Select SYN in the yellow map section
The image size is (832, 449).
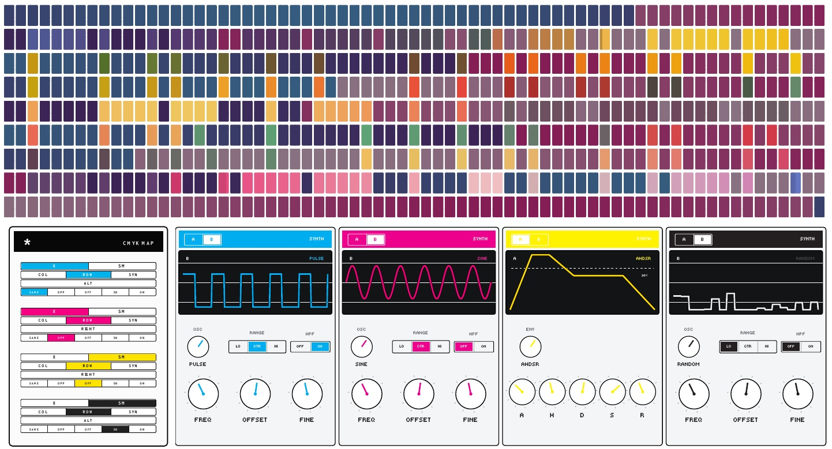point(133,366)
